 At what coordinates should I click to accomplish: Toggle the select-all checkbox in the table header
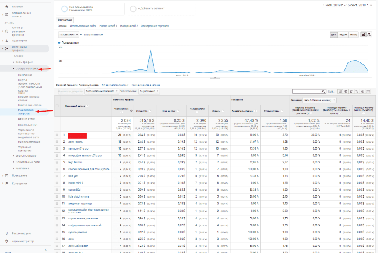click(x=57, y=106)
